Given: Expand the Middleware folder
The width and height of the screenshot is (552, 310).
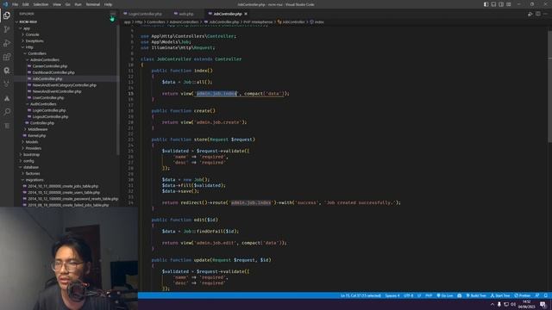Looking at the screenshot, I should [38, 130].
